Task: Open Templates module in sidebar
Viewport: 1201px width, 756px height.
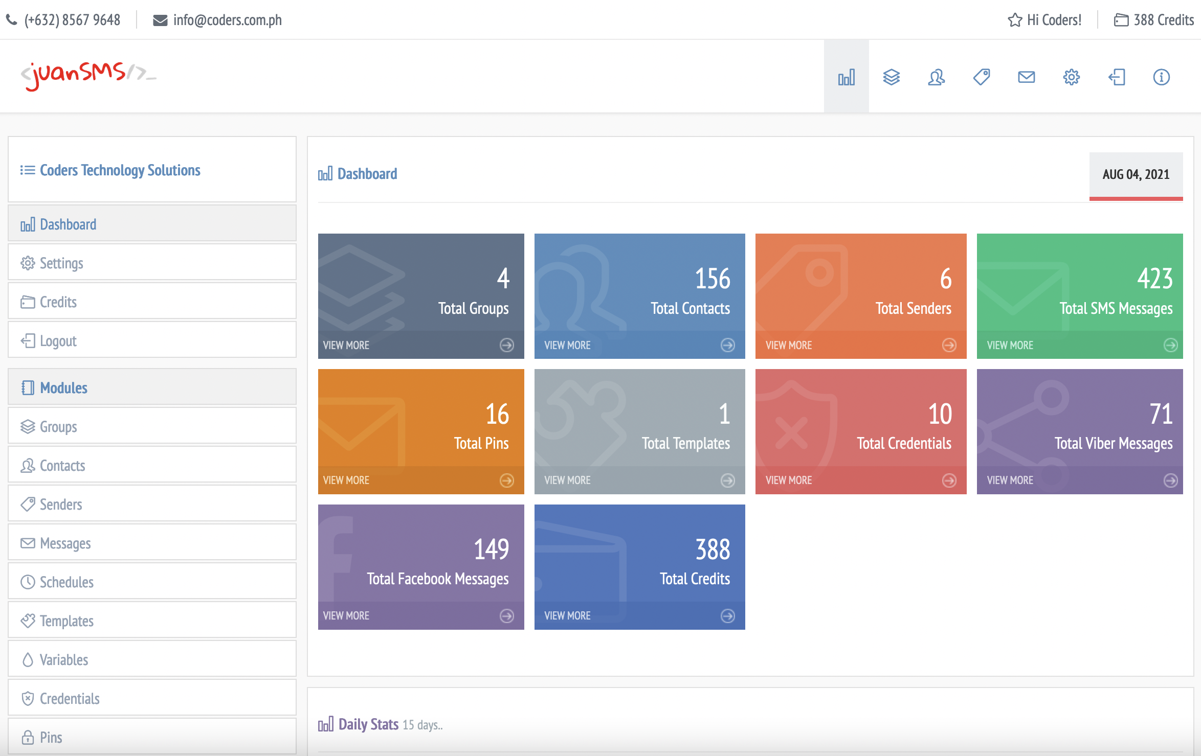Action: pyautogui.click(x=152, y=620)
